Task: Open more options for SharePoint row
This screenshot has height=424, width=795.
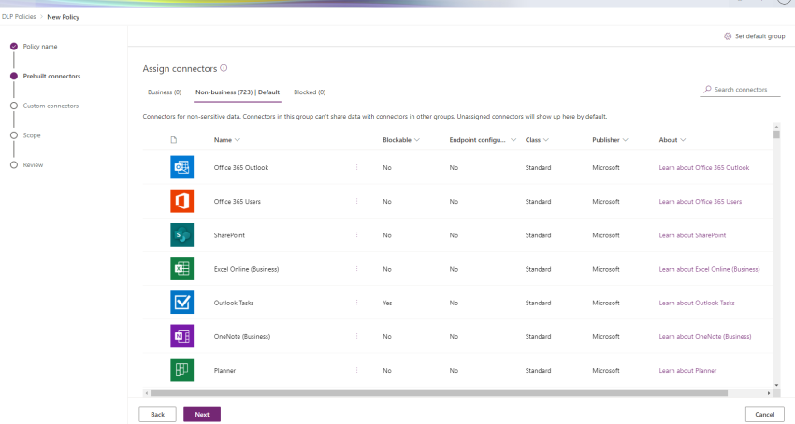Action: pyautogui.click(x=357, y=235)
